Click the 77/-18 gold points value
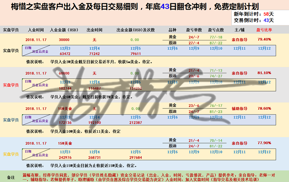Viewport: 289px width, 182px height. [216, 37]
